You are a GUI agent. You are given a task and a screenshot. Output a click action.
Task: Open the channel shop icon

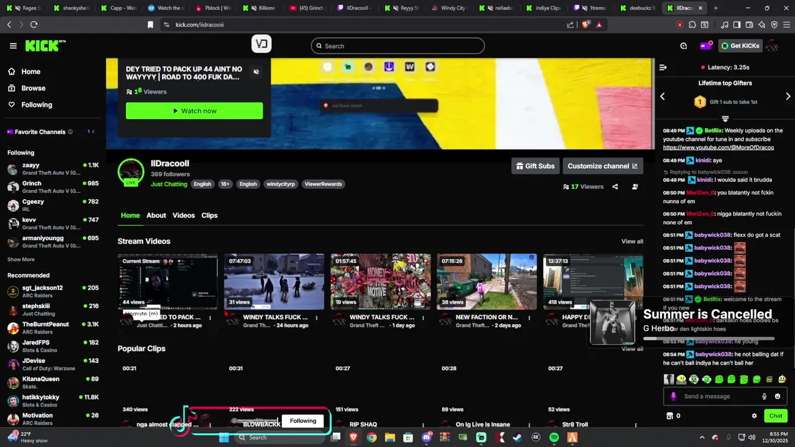click(x=670, y=416)
